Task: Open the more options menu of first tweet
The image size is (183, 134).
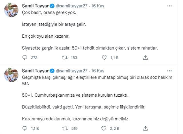Action: 169,6
